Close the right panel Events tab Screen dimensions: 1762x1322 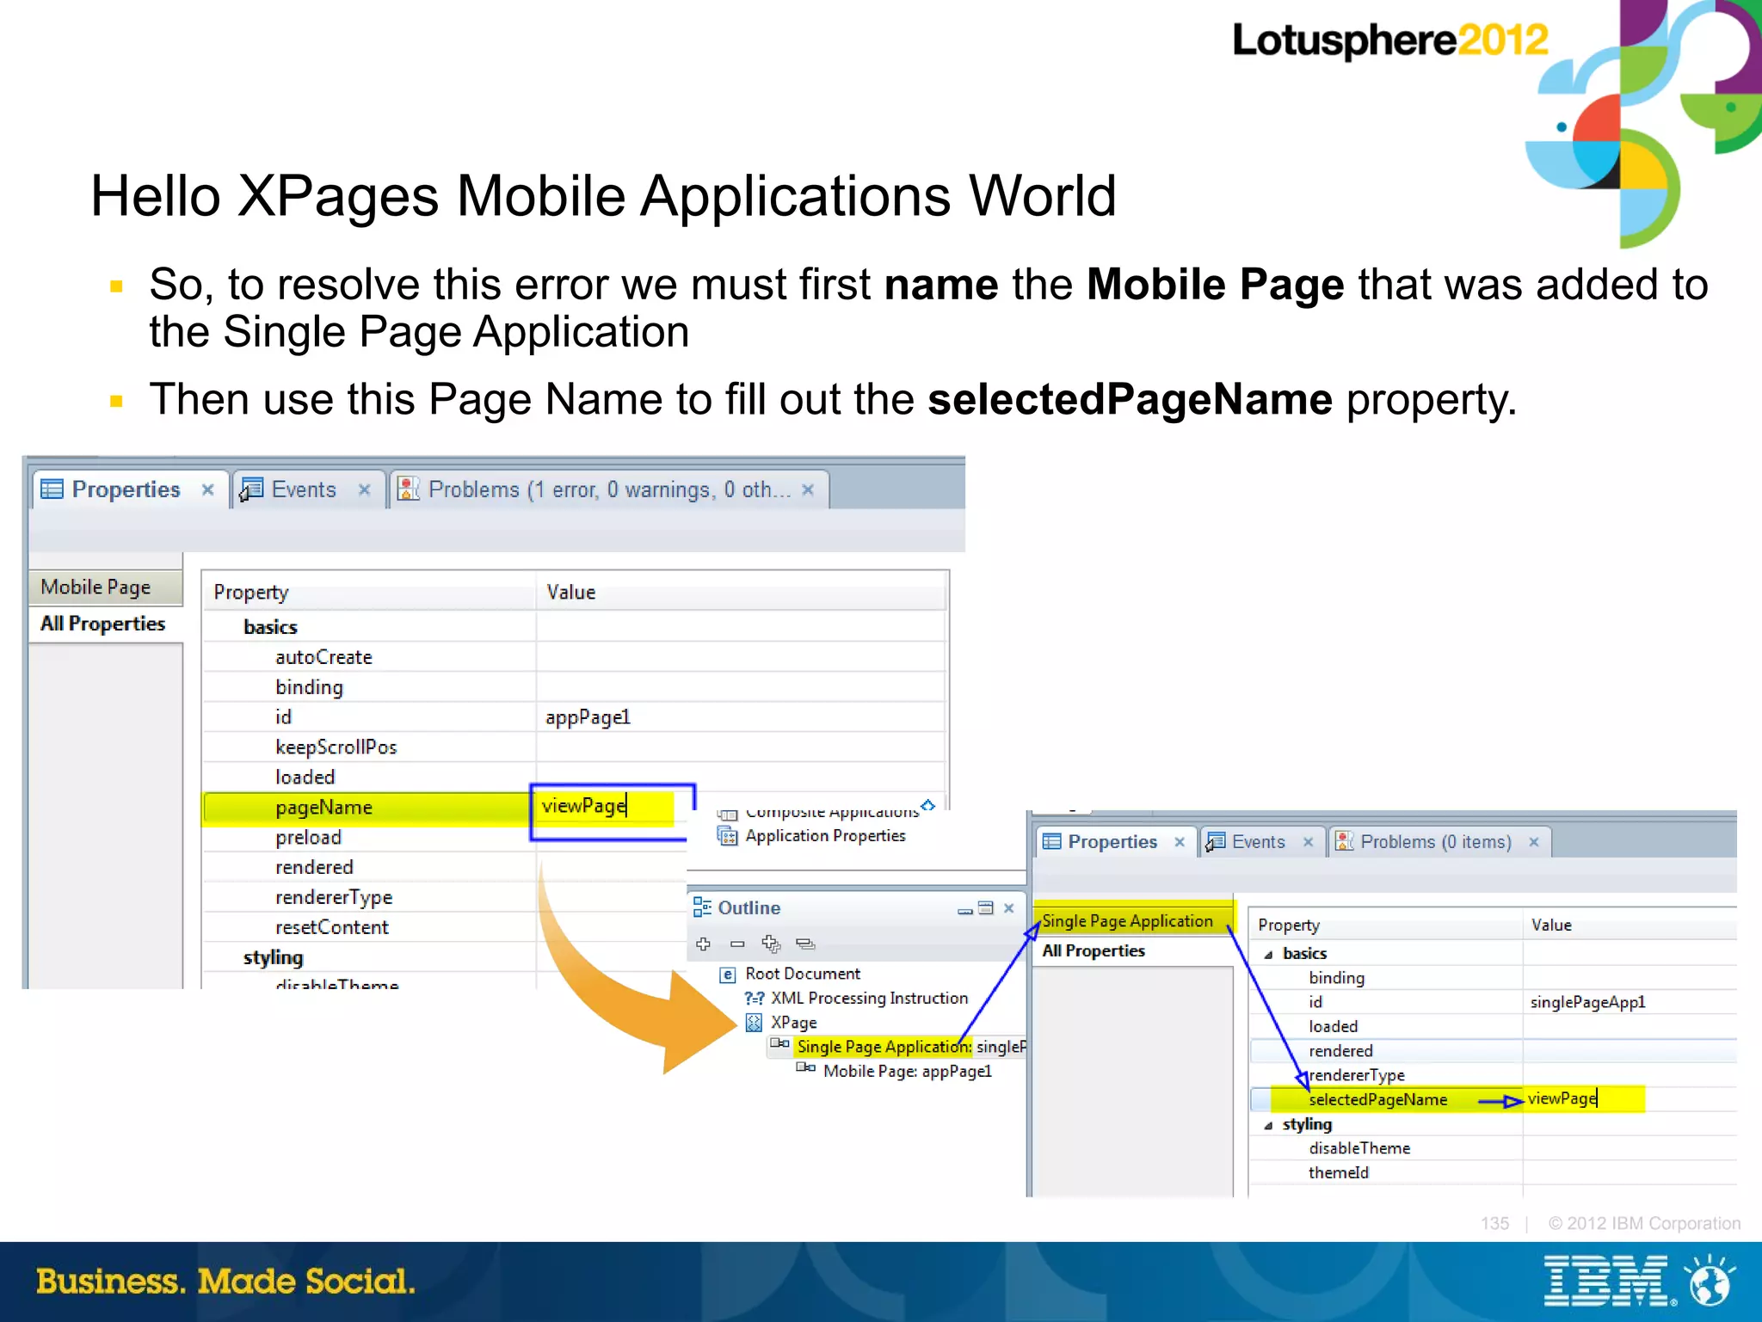pos(1308,842)
